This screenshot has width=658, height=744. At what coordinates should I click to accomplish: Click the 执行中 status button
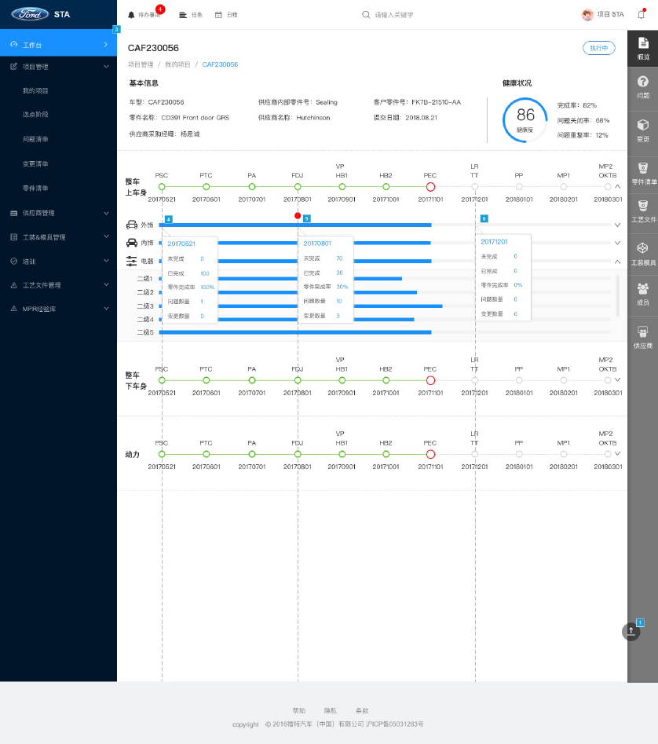click(x=598, y=48)
